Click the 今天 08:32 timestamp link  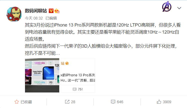pos(34,18)
